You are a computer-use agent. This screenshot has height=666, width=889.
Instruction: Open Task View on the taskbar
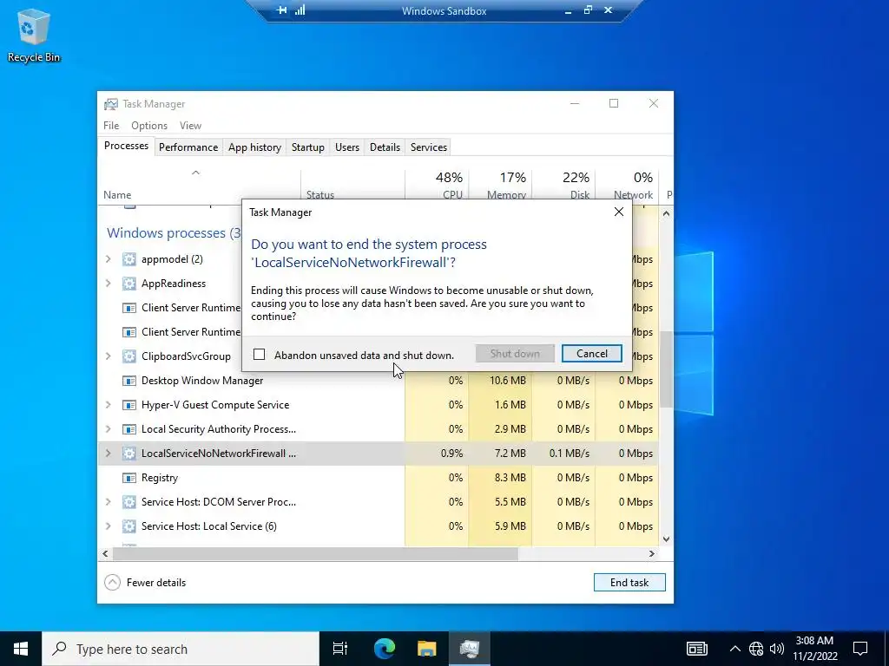pos(340,649)
